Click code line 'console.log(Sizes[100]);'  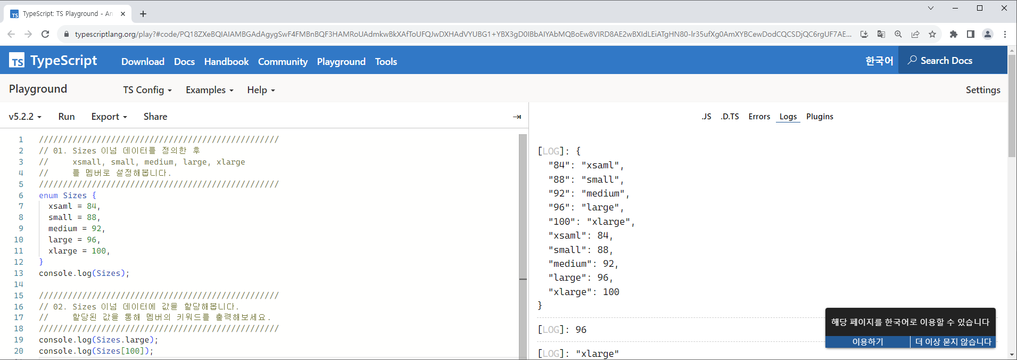tap(96, 351)
